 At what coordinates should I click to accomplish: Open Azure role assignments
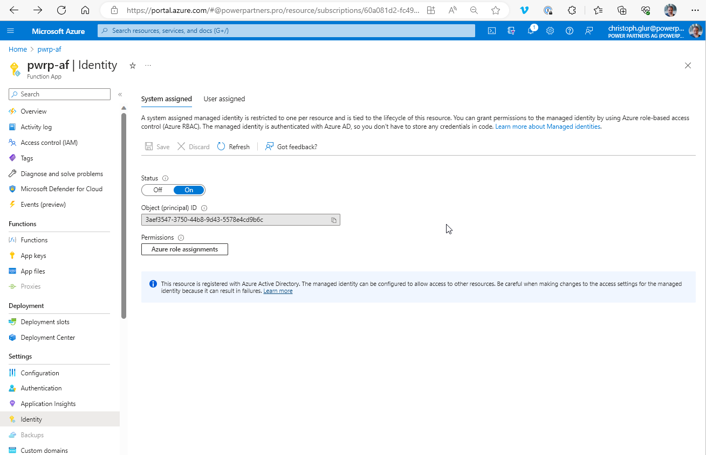coord(184,249)
